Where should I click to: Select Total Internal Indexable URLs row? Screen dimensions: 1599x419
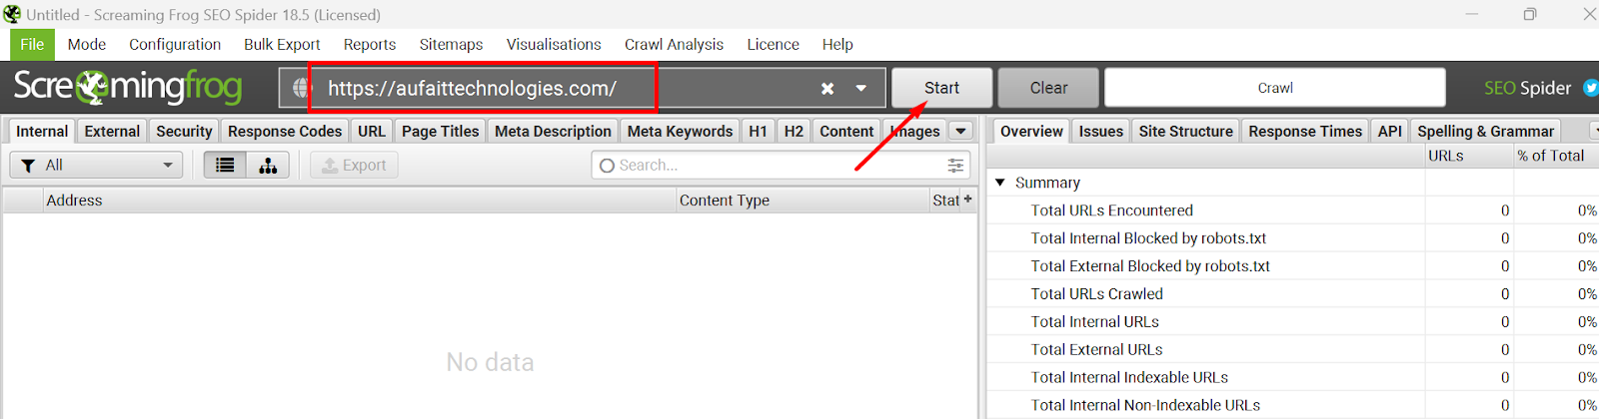1293,377
